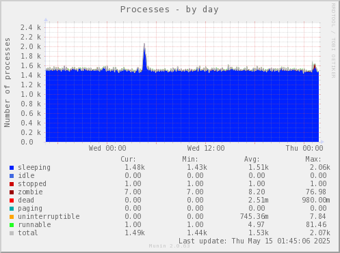Click runnable average value 4.97
Viewport: 340px width, 253px height.
pos(257,224)
